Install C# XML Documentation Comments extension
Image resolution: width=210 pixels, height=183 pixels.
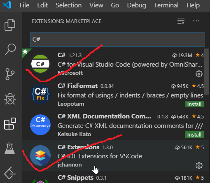point(194,134)
